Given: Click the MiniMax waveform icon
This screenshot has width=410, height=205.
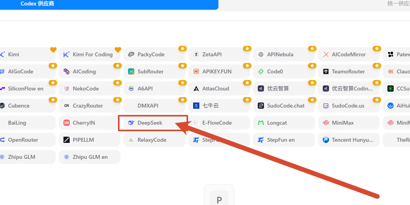Looking at the screenshot, I should pyautogui.click(x=326, y=123).
